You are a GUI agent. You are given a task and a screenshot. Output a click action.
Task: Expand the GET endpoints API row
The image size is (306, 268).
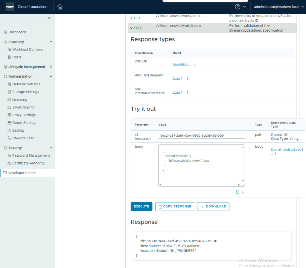coord(131,18)
